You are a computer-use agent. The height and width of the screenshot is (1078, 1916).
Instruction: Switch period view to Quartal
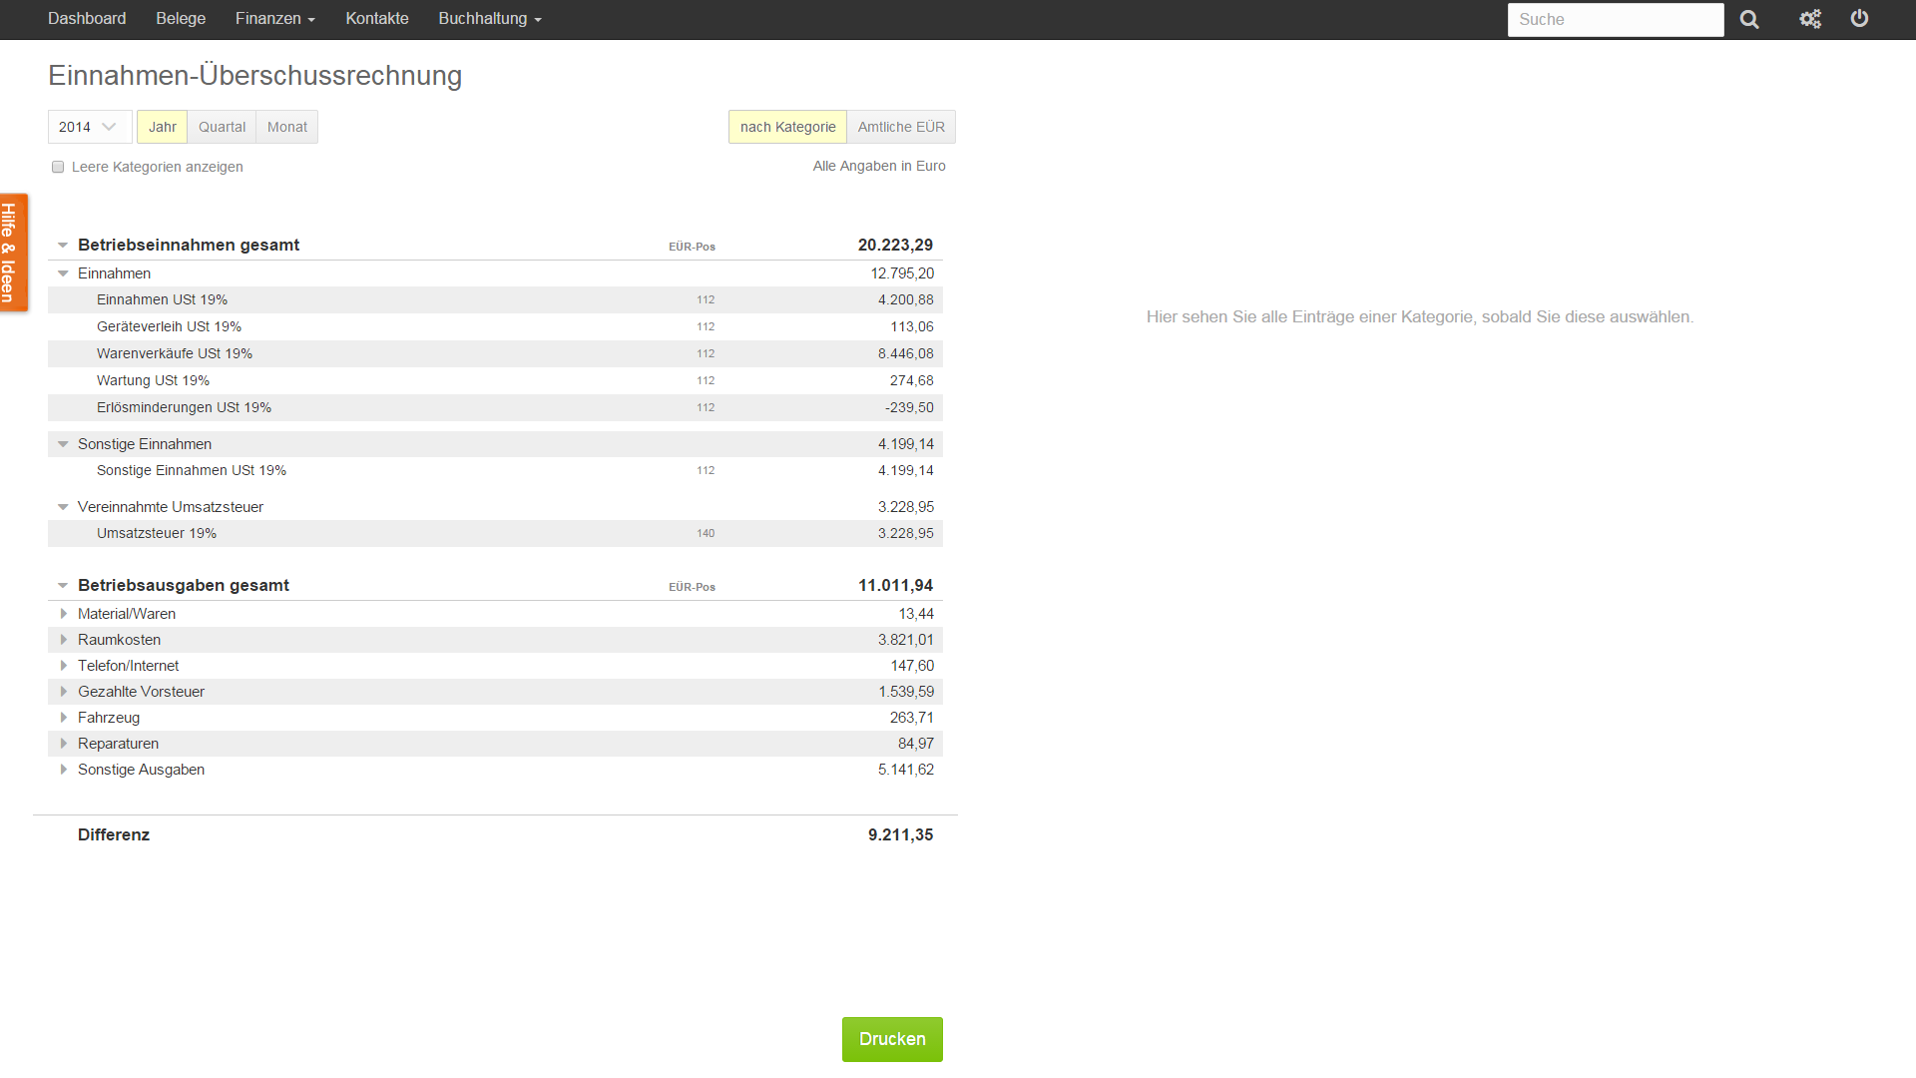pyautogui.click(x=222, y=127)
